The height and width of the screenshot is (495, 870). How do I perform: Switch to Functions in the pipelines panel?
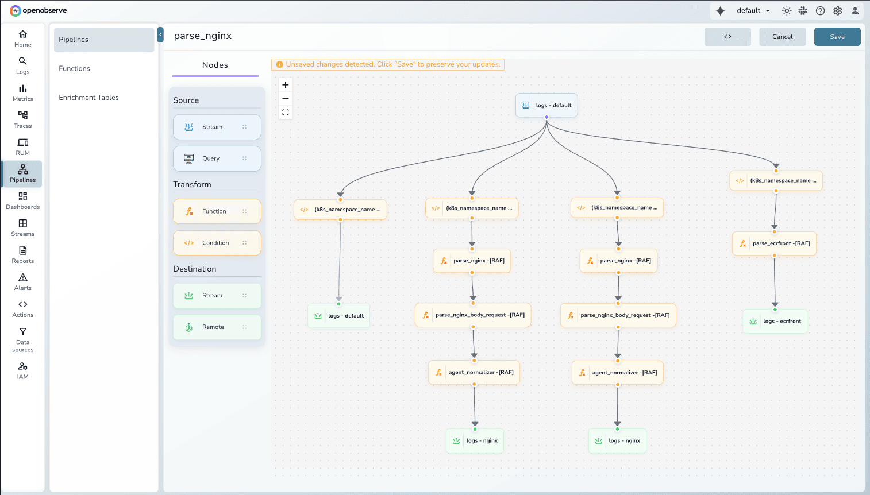pos(74,68)
